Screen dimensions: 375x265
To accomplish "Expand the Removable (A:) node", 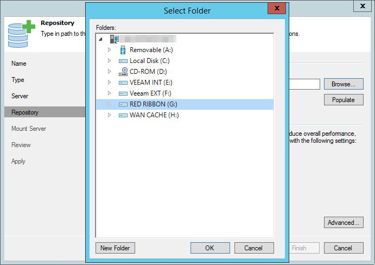I will (x=109, y=50).
